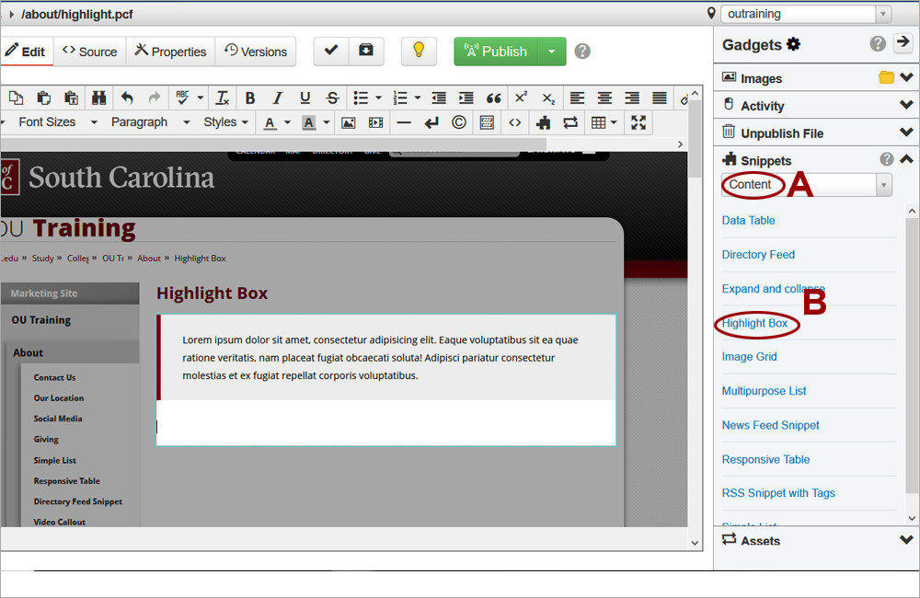Click the Insert Image icon
The image size is (920, 598).
348,122
